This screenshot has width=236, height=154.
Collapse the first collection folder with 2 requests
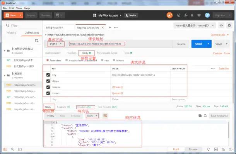(x=5, y=51)
